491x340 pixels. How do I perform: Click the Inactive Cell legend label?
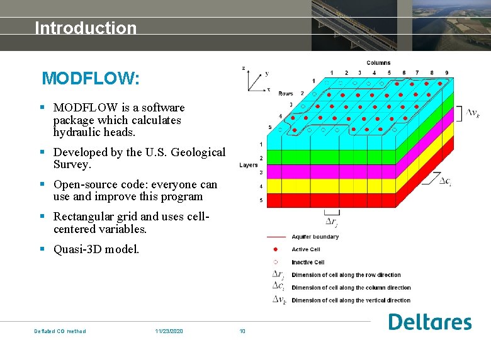point(308,263)
